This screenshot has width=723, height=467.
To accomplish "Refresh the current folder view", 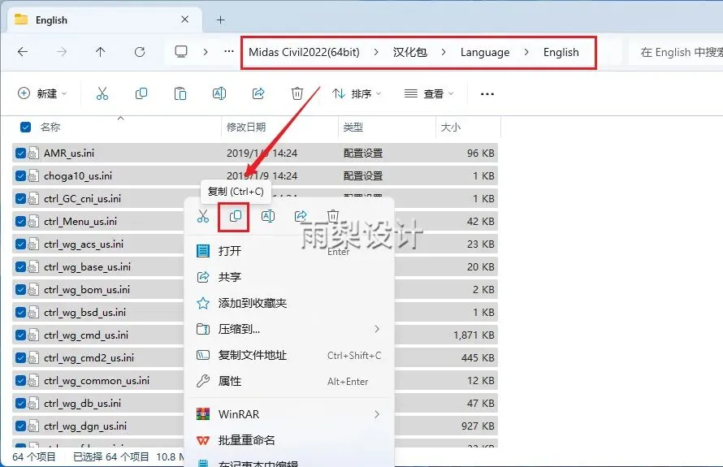I will pos(140,52).
